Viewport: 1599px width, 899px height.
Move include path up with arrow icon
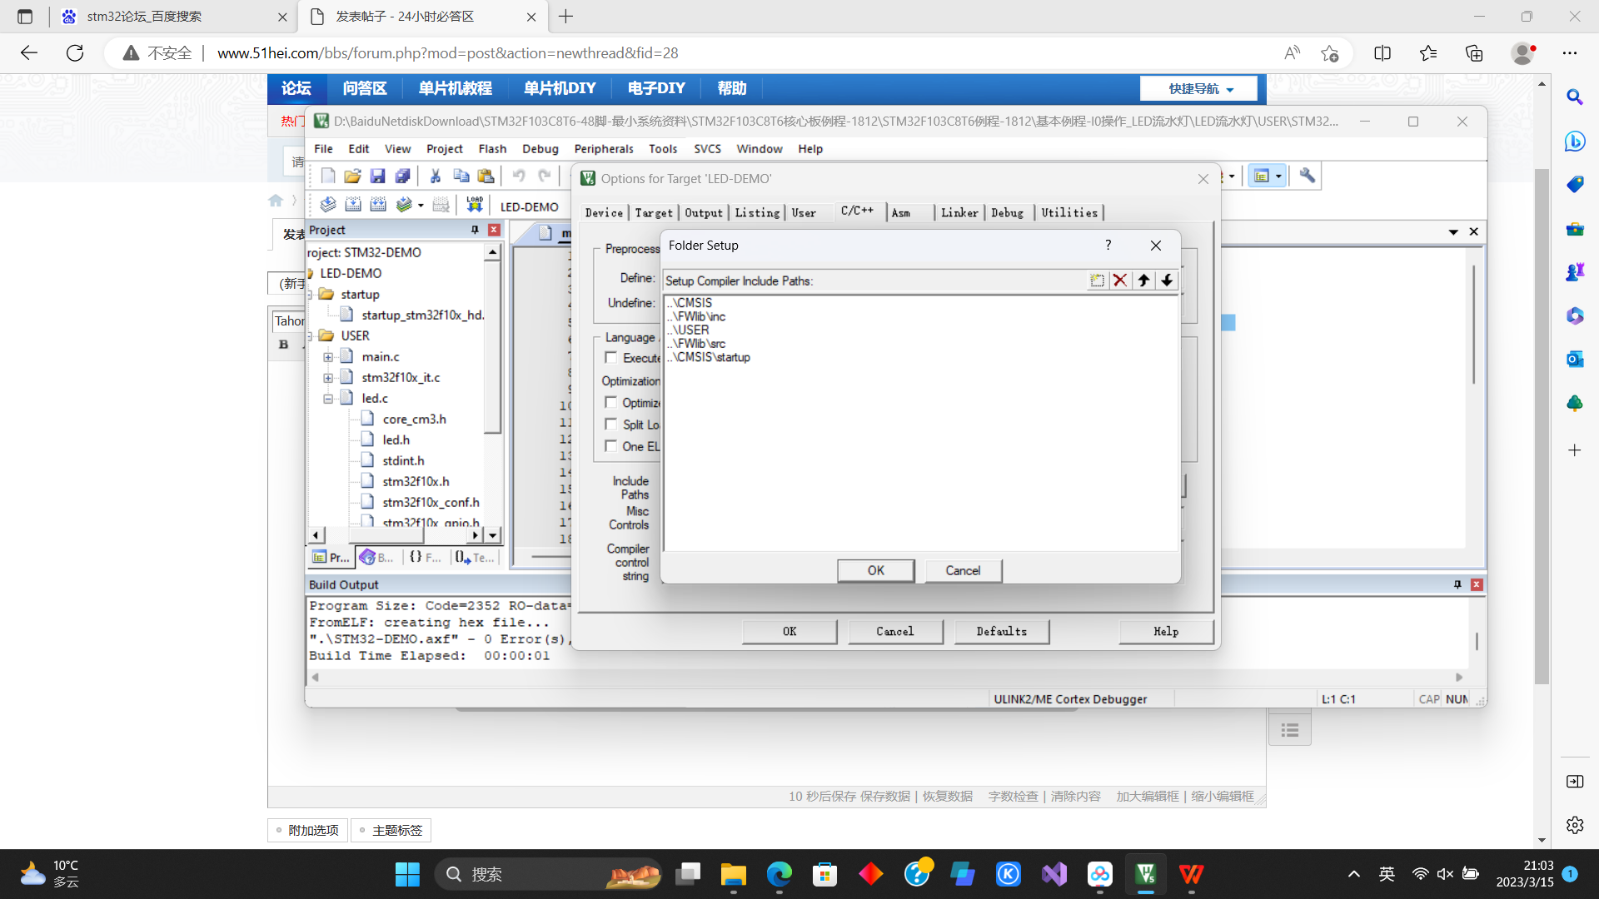[1143, 281]
